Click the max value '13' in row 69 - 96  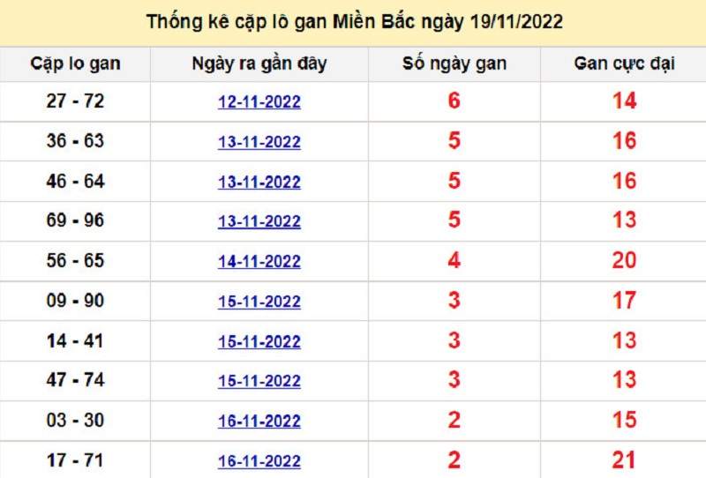[x=625, y=220]
